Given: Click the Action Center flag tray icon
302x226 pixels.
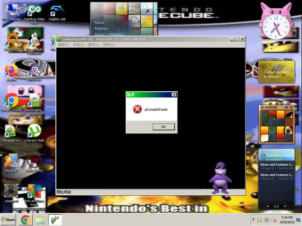Looking at the screenshot, I should pyautogui.click(x=260, y=220).
